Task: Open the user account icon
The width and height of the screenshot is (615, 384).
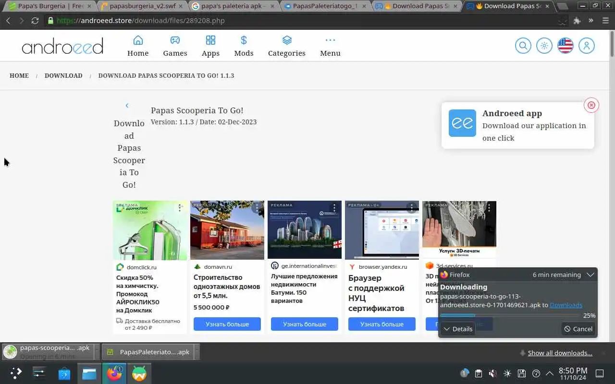Action: click(x=586, y=46)
